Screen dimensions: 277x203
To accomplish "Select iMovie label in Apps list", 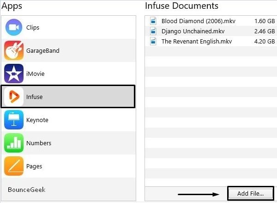I will (36, 74).
